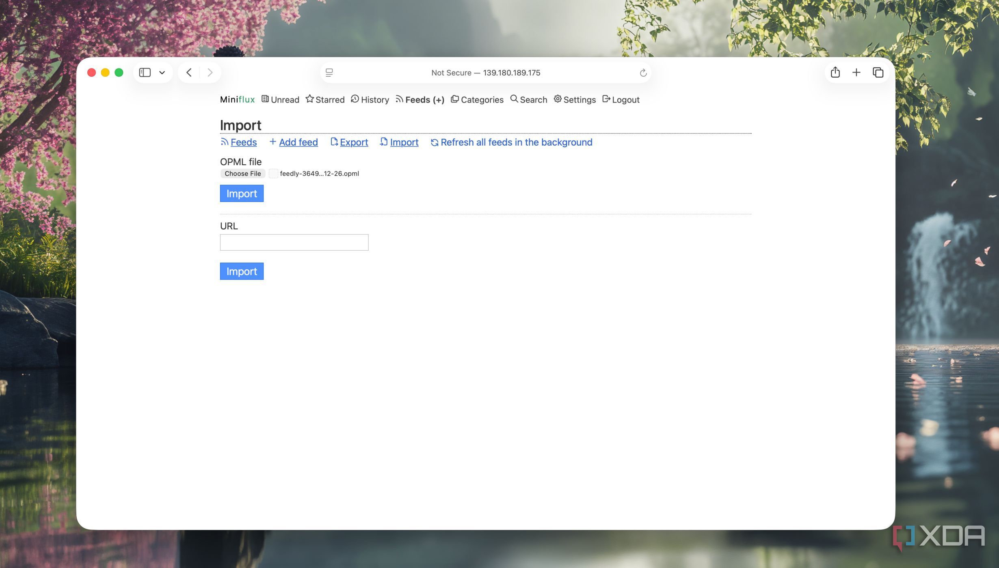This screenshot has height=568, width=999.
Task: Show the tab overview icon
Action: [878, 73]
